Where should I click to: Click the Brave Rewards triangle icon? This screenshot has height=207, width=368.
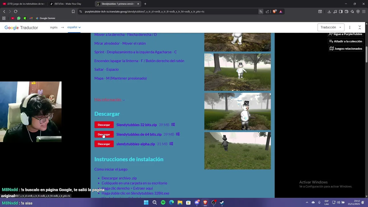[x=281, y=11]
